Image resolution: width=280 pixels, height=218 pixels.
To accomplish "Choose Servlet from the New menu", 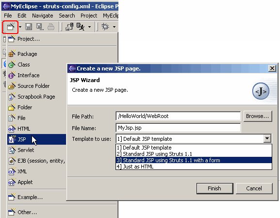I will tap(37, 150).
